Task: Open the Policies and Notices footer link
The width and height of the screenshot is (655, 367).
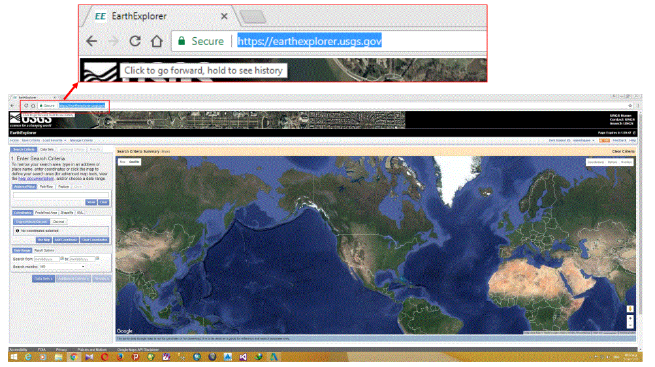Action: (x=92, y=349)
